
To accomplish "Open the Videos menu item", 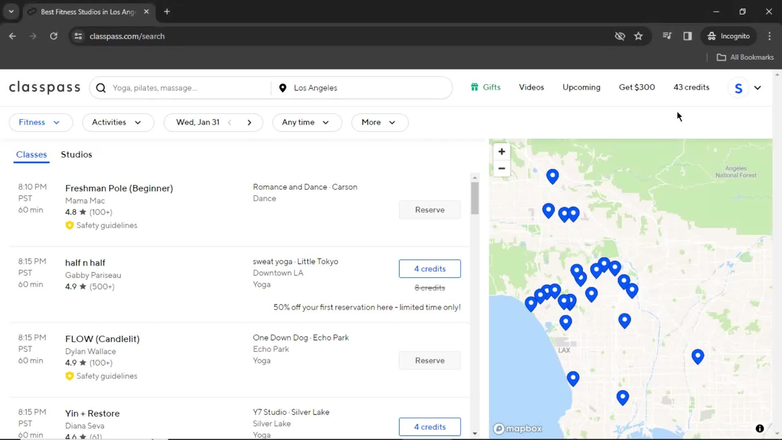I will (x=531, y=87).
